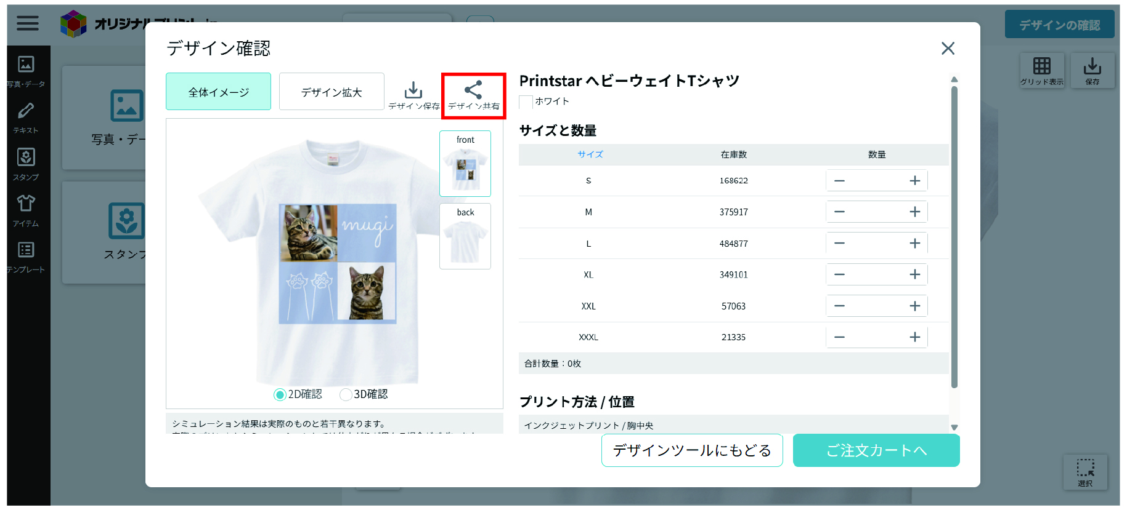Click the ホワイト color swatch
The height and width of the screenshot is (510, 1127).
tap(526, 102)
